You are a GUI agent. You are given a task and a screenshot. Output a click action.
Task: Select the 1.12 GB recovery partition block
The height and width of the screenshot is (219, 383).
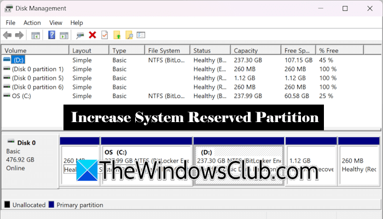(x=311, y=162)
